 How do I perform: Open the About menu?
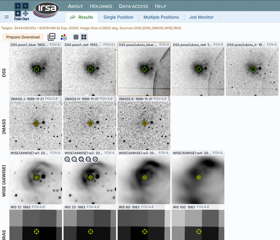(75, 6)
